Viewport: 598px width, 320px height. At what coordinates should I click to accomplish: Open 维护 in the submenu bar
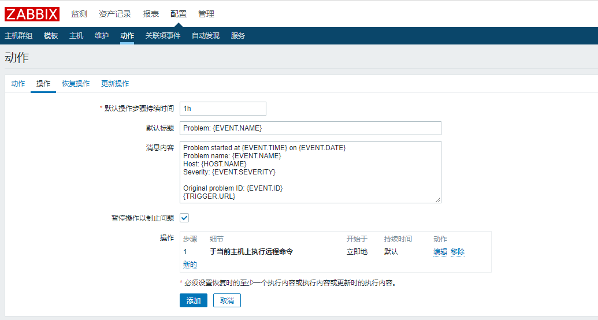(102, 36)
